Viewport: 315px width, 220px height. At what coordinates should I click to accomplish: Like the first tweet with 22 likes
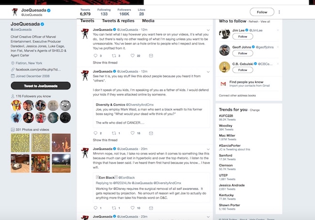[132, 56]
